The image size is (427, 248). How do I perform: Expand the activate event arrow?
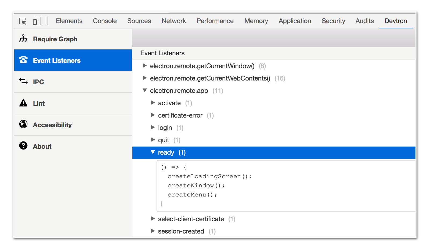click(x=153, y=103)
